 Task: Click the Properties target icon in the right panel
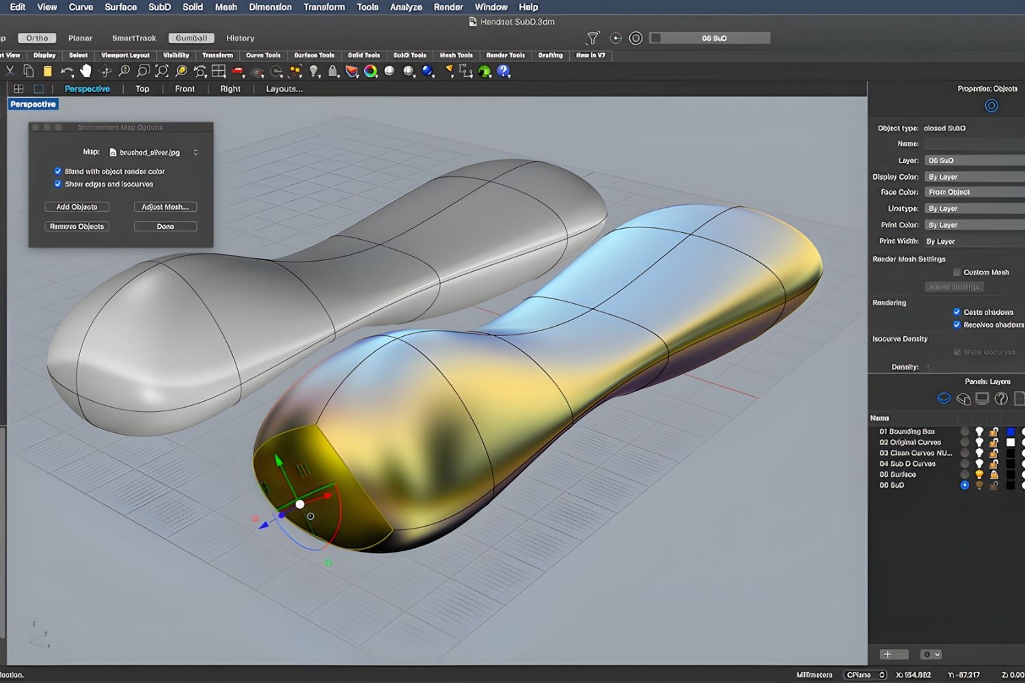point(992,105)
